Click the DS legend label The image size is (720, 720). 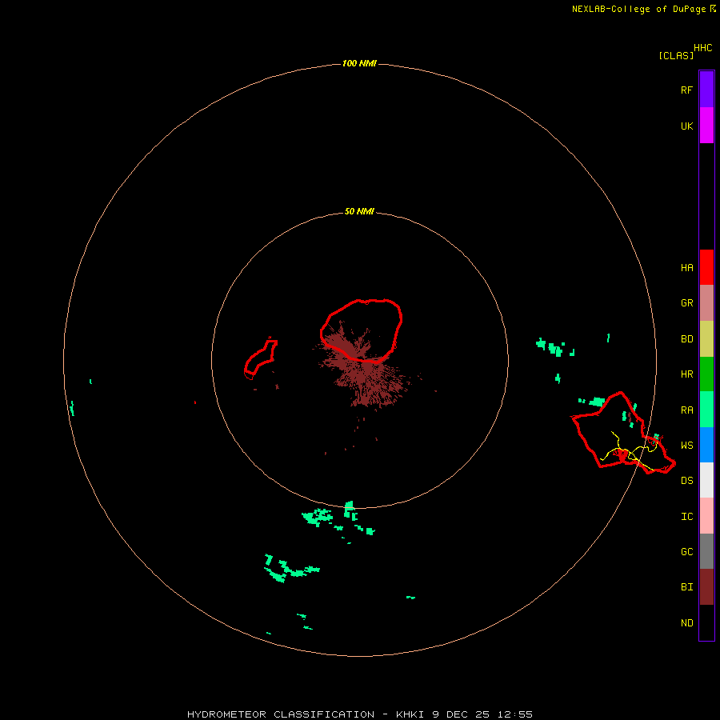686,481
